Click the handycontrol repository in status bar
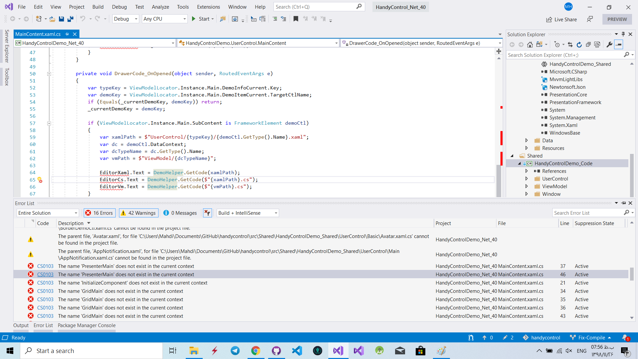This screenshot has width=638, height=359. (x=542, y=338)
